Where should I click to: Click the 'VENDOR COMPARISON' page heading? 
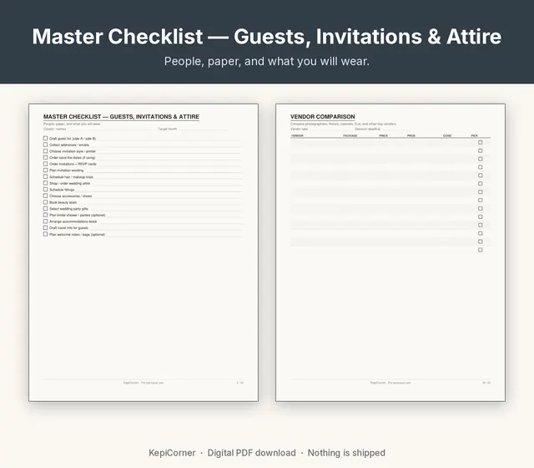click(323, 117)
